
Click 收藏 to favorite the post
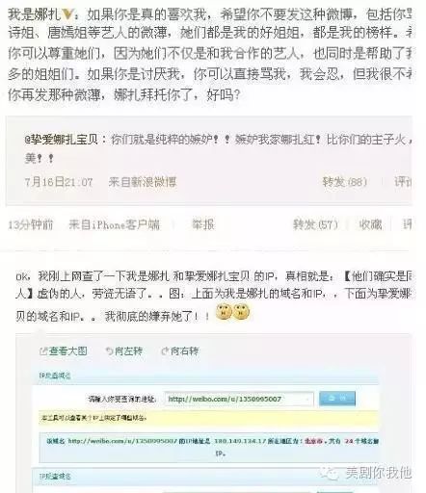pos(370,224)
